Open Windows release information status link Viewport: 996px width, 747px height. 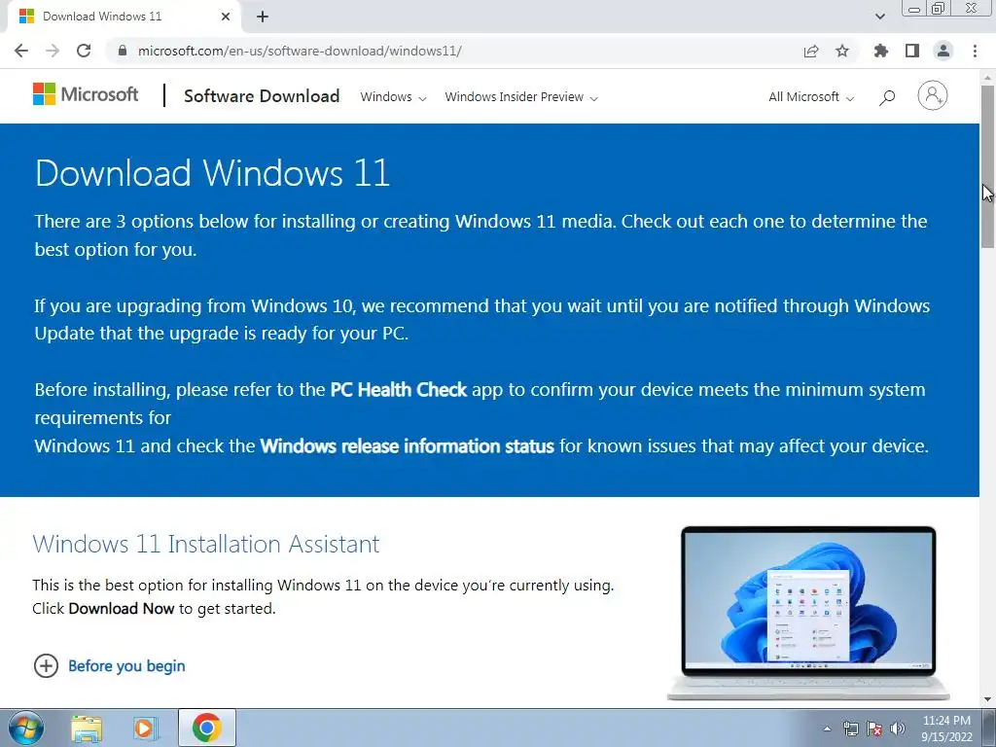(x=408, y=445)
